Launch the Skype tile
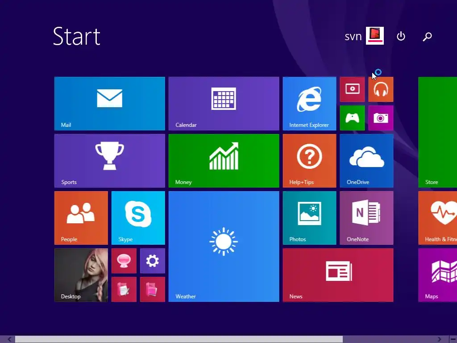457x343 pixels. [138, 218]
